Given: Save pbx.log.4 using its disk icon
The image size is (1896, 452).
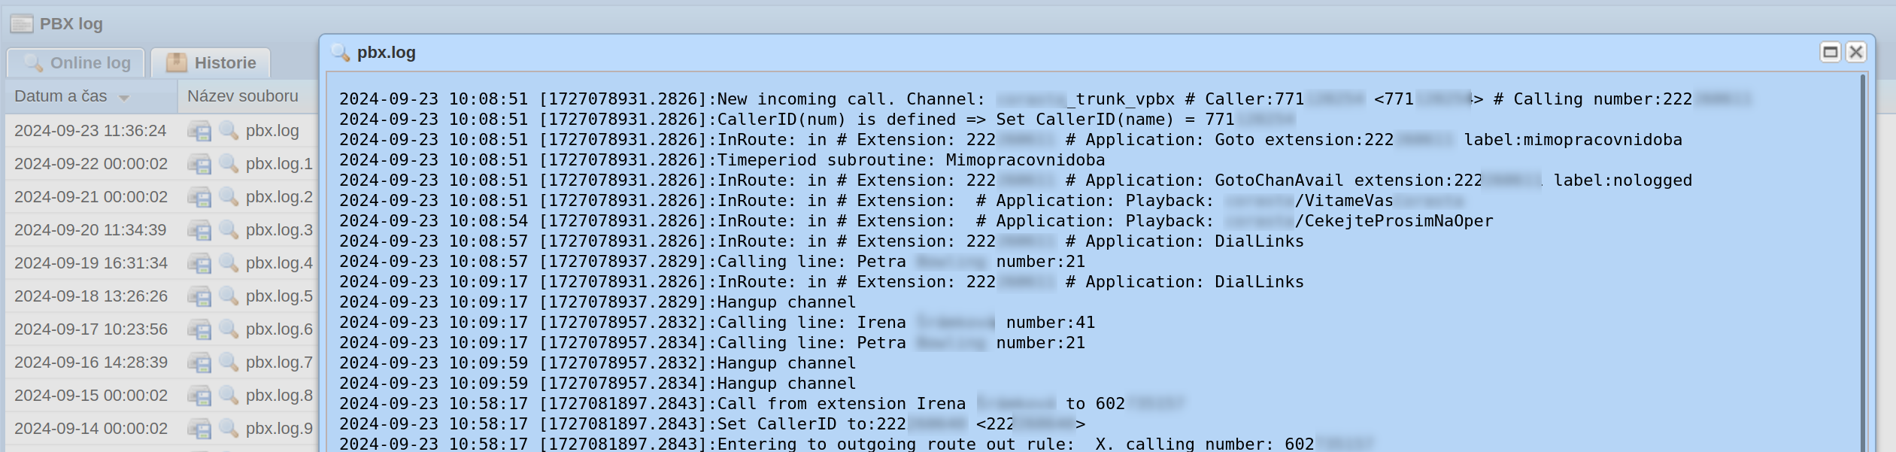Looking at the screenshot, I should pyautogui.click(x=199, y=263).
